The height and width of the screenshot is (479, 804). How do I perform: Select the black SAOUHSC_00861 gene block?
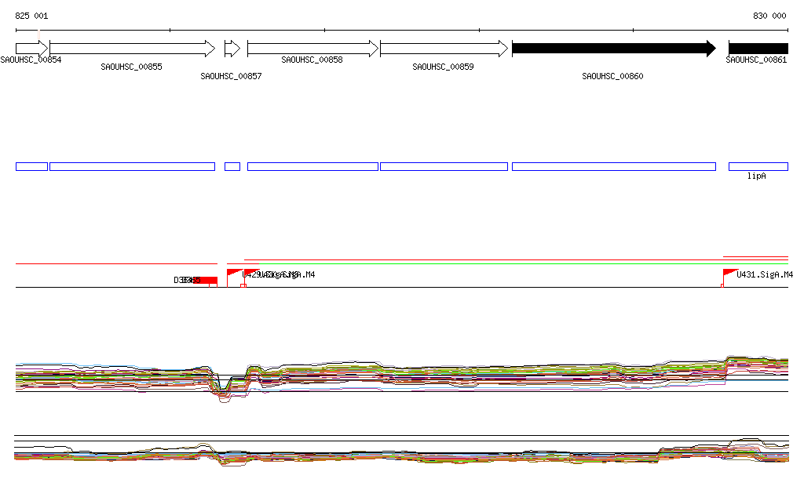click(x=758, y=49)
